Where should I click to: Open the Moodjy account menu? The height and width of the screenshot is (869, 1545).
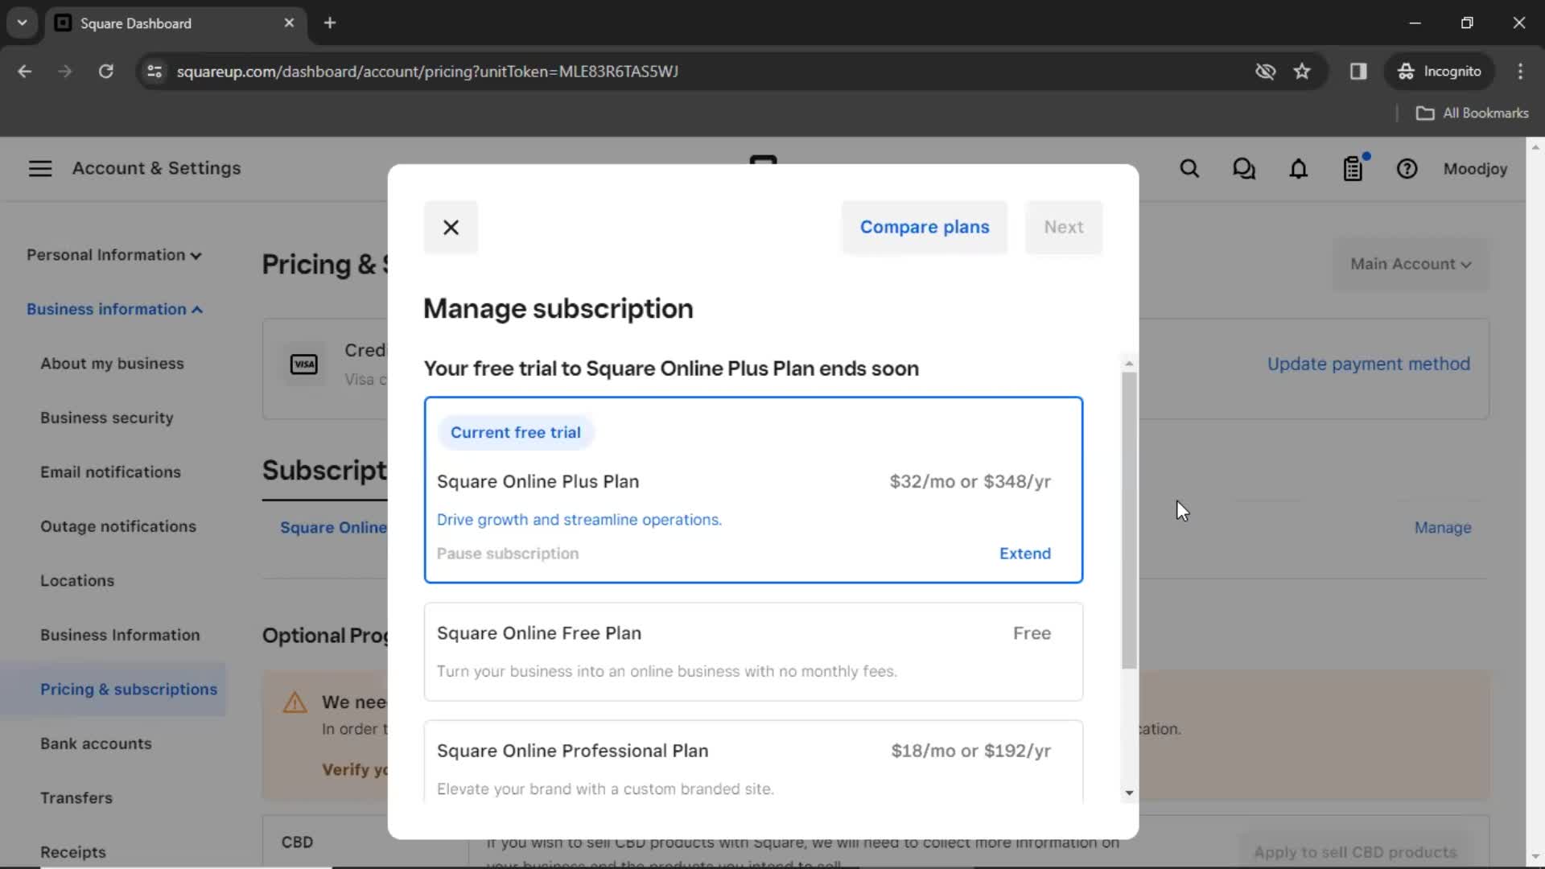click(x=1475, y=169)
